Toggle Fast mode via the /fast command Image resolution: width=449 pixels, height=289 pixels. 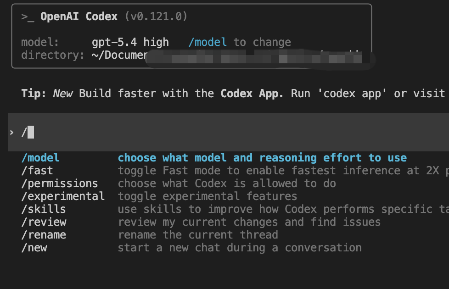37,170
